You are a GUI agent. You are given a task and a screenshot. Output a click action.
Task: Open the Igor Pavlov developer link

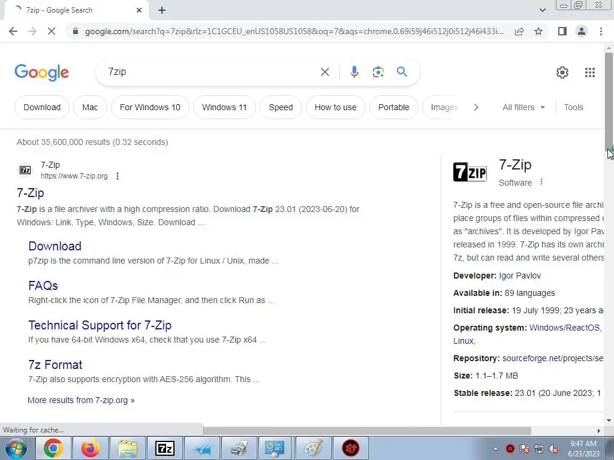520,276
